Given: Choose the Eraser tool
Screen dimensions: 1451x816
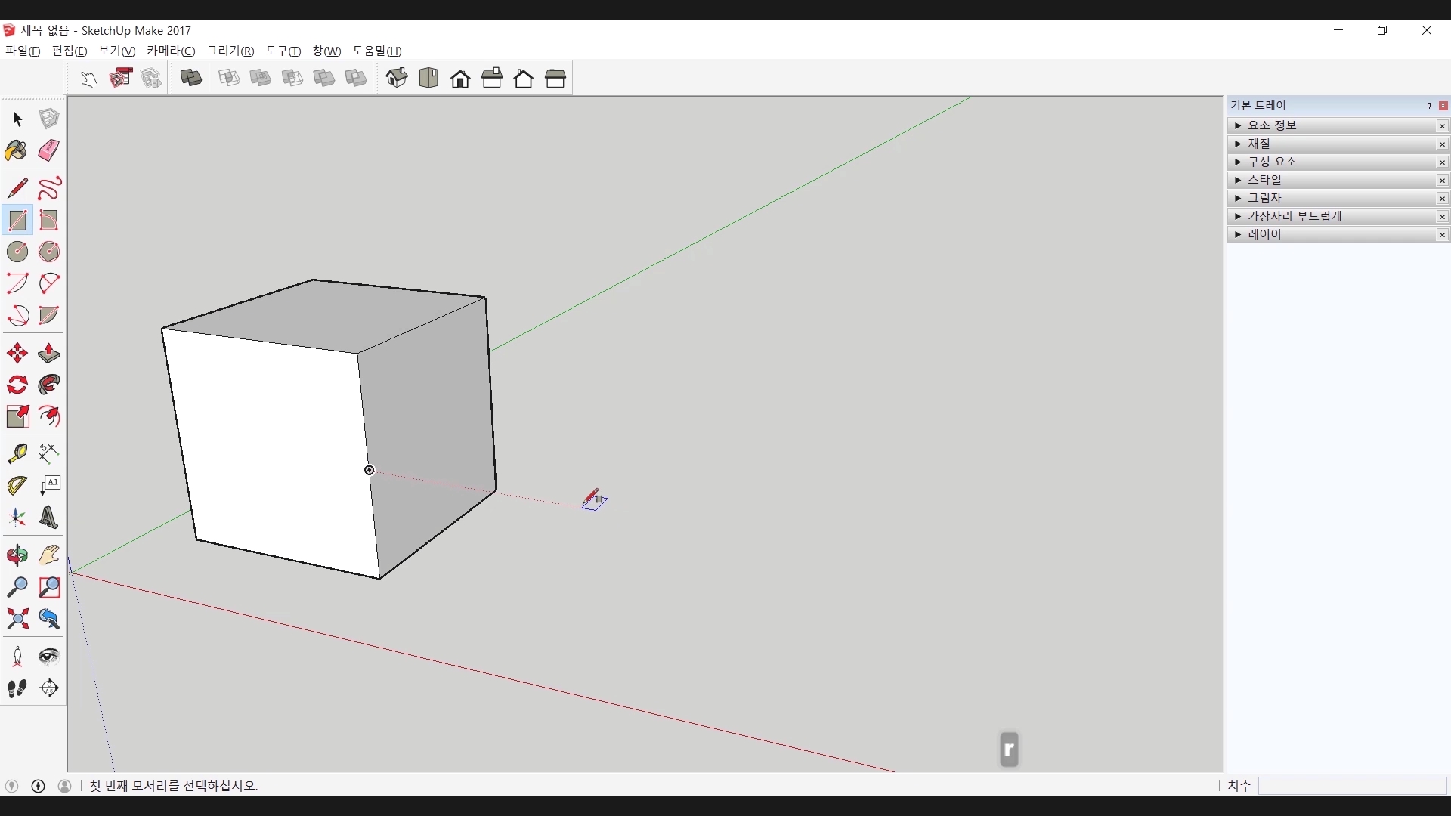Looking at the screenshot, I should tap(49, 151).
